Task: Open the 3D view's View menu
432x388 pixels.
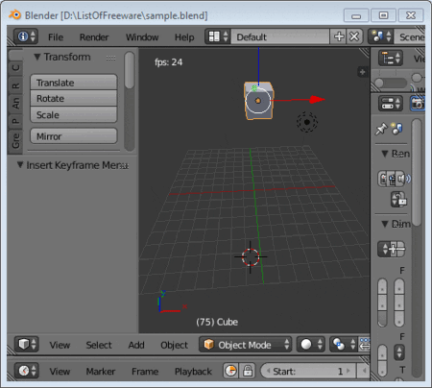Action: tap(60, 345)
